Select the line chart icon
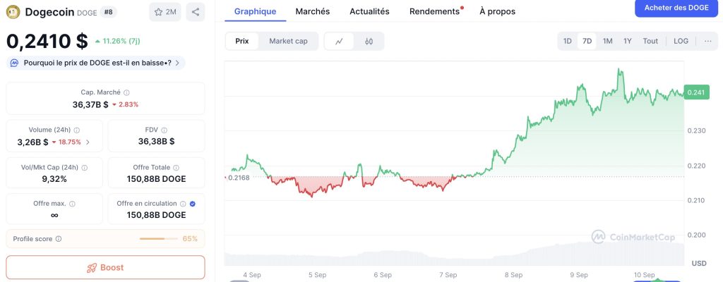The image size is (723, 282). coord(340,41)
